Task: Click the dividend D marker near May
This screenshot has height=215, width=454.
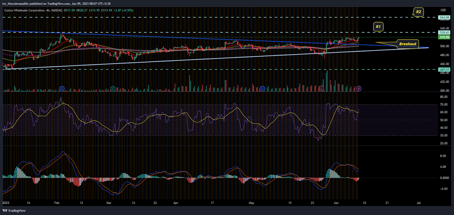Action: coord(262,89)
